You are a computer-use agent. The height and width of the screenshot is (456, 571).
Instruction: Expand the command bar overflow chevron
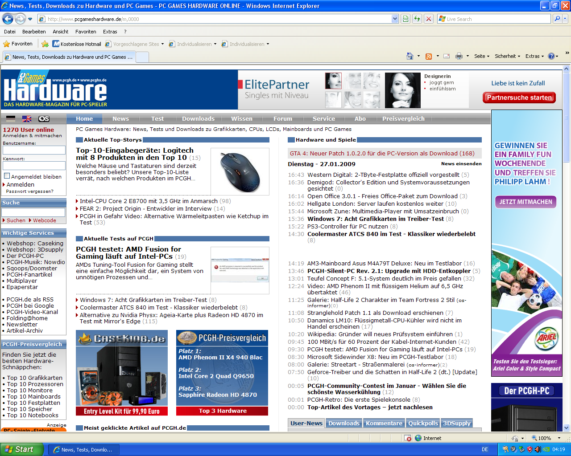pos(567,53)
